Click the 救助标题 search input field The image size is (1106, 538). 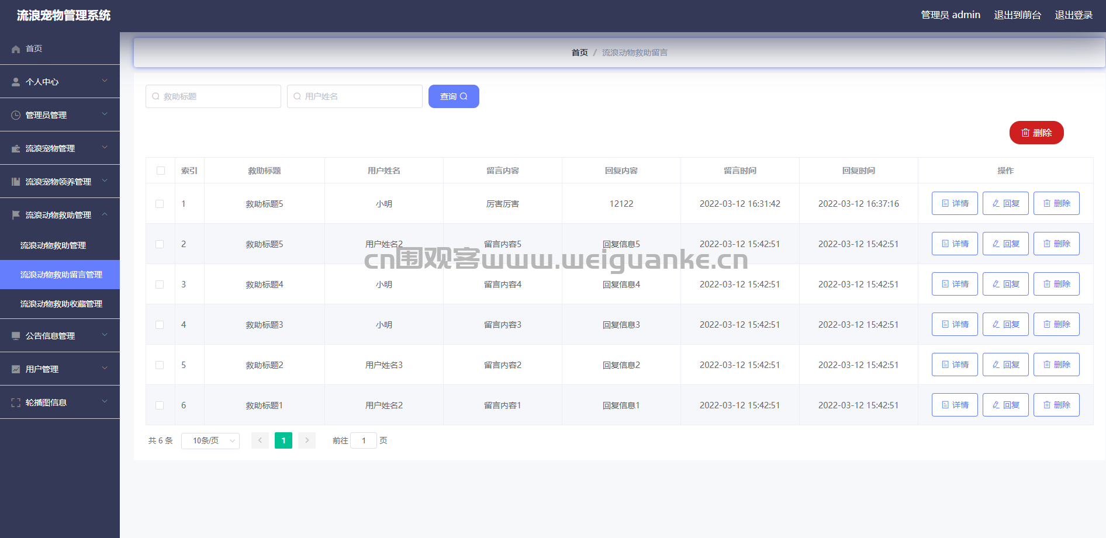(x=213, y=96)
